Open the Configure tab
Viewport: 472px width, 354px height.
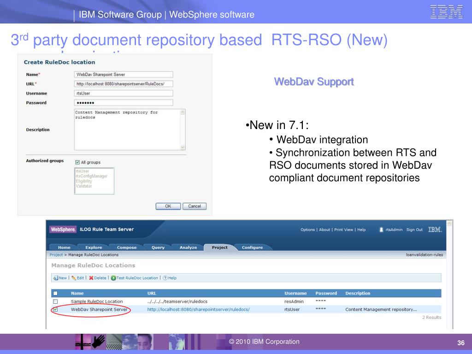coord(252,248)
